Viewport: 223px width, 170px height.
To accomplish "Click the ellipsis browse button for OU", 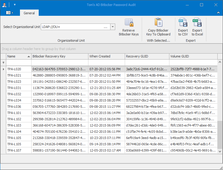I will click(106, 27).
